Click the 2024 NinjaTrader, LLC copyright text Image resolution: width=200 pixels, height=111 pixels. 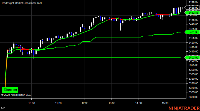click(x=16, y=95)
